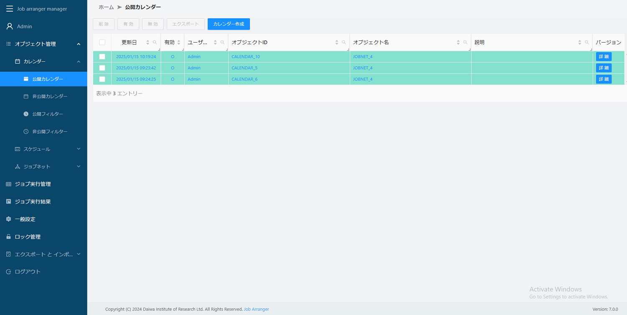The width and height of the screenshot is (627, 315).
Task: Go to ジョブ実行管理 page
Action: coord(33,184)
